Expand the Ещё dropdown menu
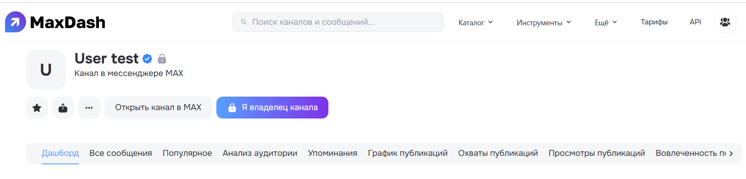This screenshot has height=179, width=746. 606,22
